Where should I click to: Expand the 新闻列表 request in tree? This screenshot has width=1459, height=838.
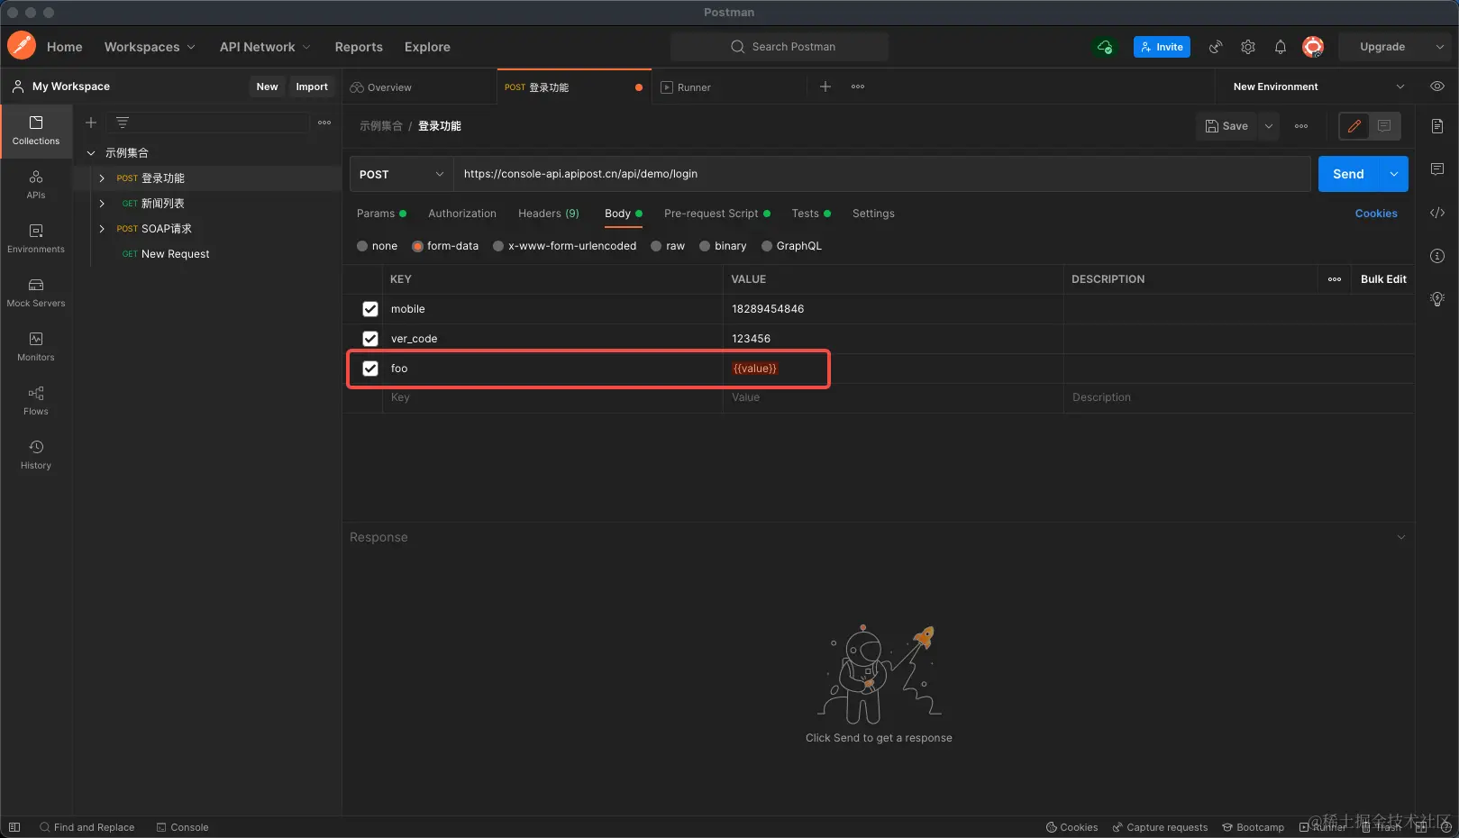pos(102,204)
